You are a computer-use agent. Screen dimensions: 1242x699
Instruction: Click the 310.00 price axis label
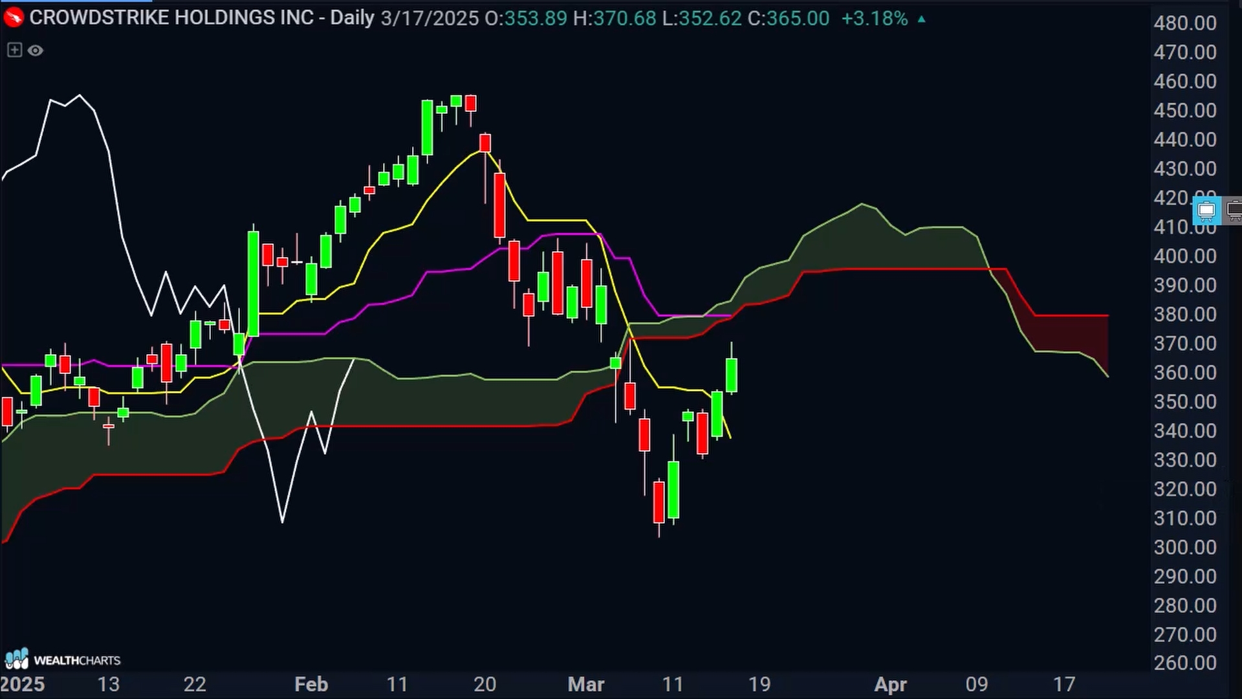(x=1185, y=518)
